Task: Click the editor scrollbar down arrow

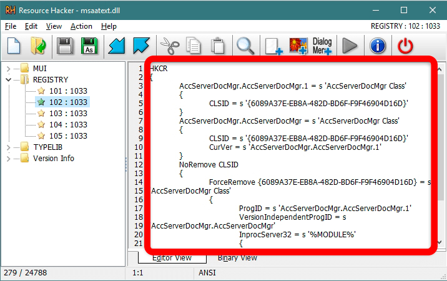Action: coord(440,242)
